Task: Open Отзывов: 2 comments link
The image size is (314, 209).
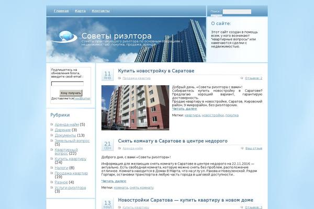Action: pos(253,78)
